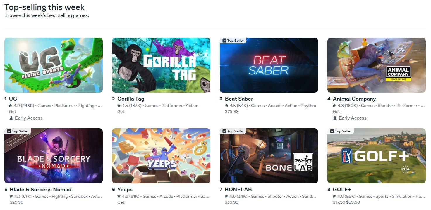Open the Beat Saber title link
Viewport: 431px width, 210px height.
[239, 99]
